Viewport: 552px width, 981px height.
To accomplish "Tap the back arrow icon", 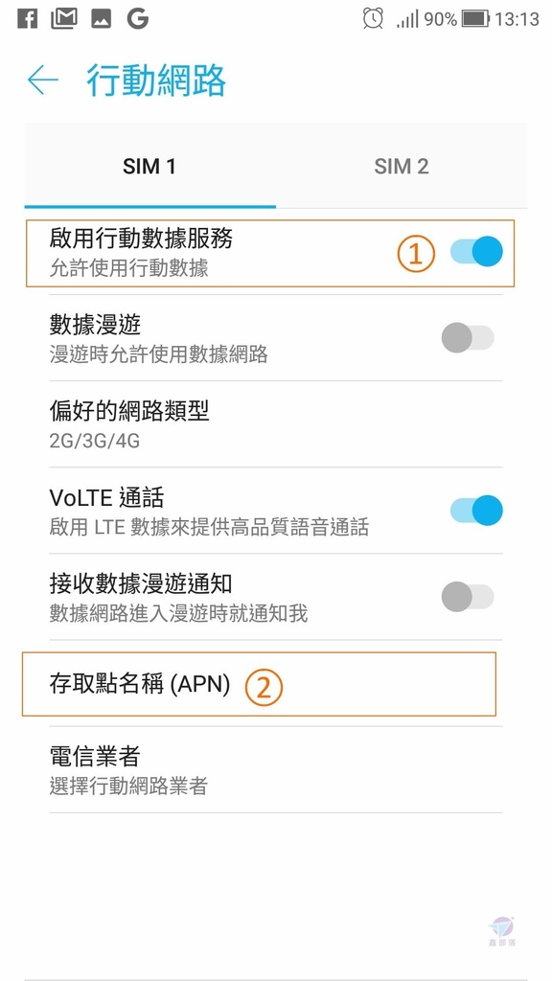I will (x=42, y=80).
